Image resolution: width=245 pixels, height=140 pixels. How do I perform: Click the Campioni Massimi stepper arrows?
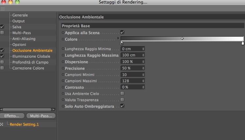click(x=143, y=81)
